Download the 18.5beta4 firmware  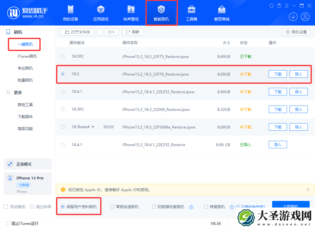pos(278,127)
